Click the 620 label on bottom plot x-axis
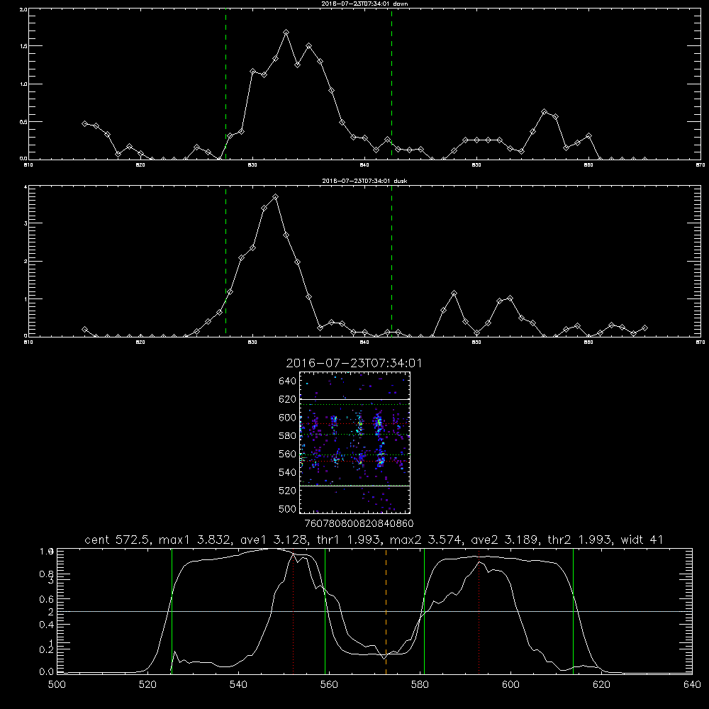The width and height of the screenshot is (709, 709). pyautogui.click(x=601, y=685)
